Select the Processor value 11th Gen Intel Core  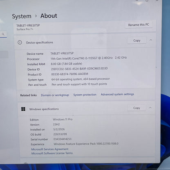point(89,58)
